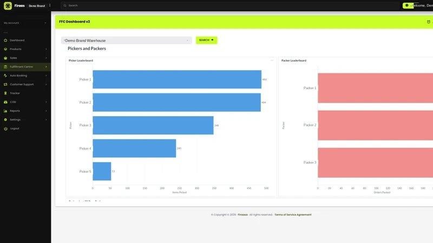Expand Auto Booking submenu chevron

pos(46,76)
